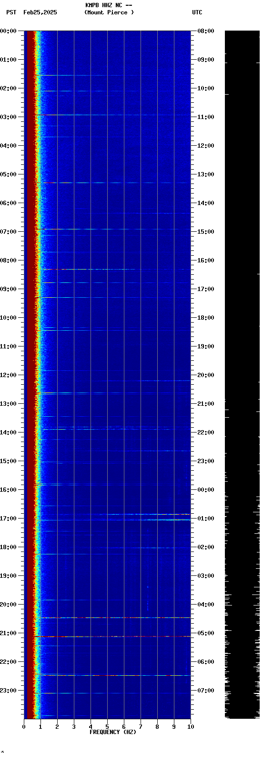Click the event line near 03:00 PST
This screenshot has width=263, height=757.
(112, 115)
